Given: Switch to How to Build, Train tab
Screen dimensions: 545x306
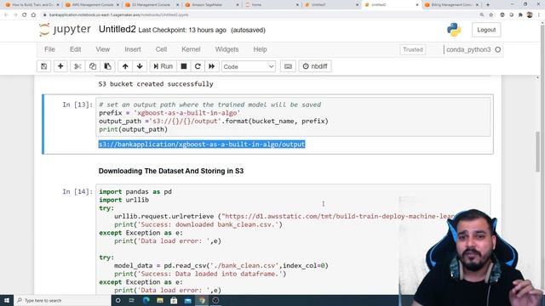Looking at the screenshot, I should [x=32, y=5].
